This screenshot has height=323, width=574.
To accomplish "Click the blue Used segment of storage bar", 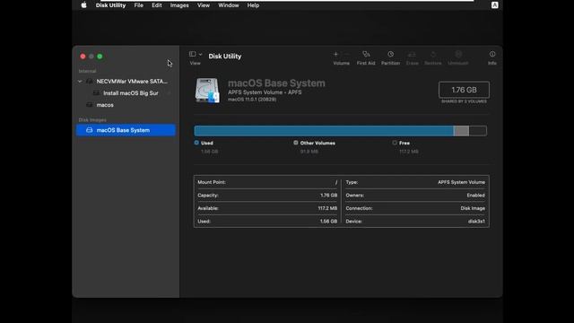I will point(324,131).
